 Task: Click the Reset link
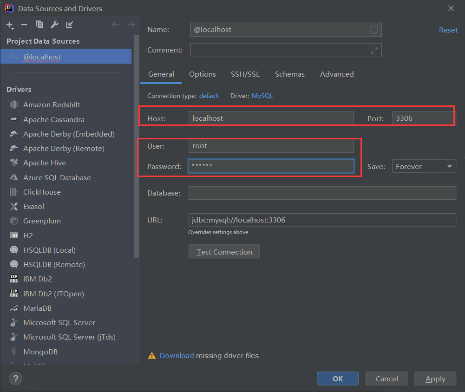click(448, 30)
